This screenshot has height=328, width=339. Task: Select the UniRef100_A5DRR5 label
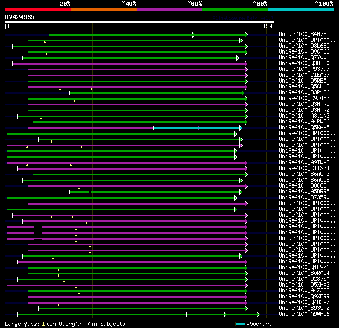(x=304, y=192)
